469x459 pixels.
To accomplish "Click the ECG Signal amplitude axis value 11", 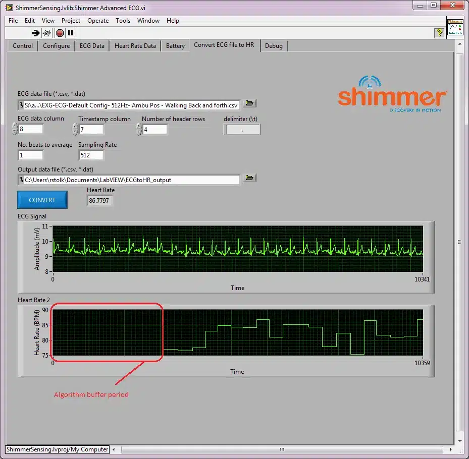I will coord(45,226).
